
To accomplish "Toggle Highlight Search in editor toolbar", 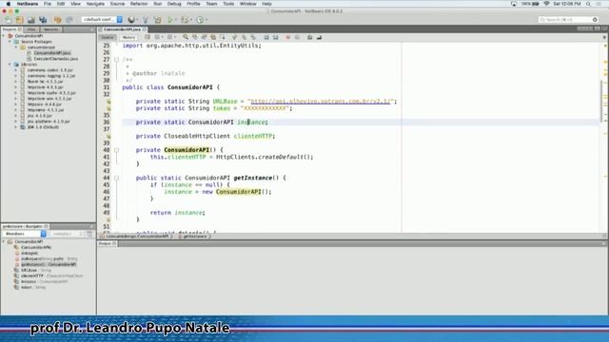I will (x=213, y=37).
